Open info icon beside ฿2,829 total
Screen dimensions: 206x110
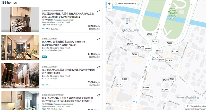coord(99,29)
